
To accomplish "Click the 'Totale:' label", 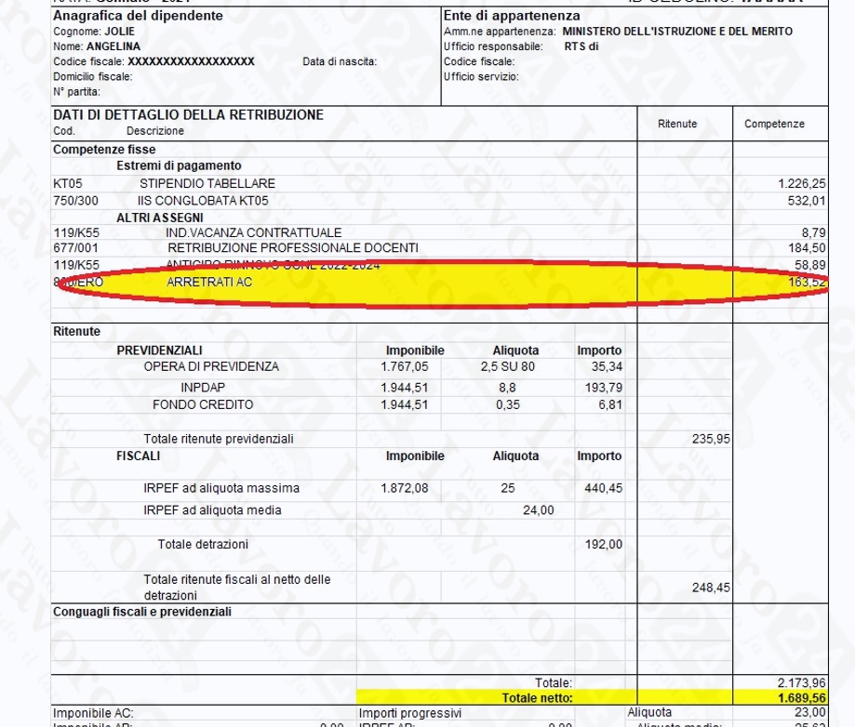I will coord(554,683).
